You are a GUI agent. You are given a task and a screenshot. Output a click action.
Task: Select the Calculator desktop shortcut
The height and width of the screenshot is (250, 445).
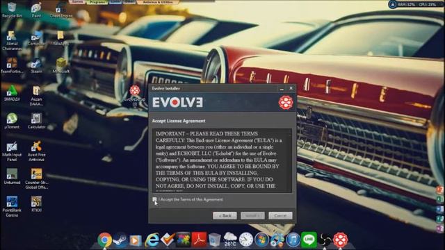click(x=36, y=122)
